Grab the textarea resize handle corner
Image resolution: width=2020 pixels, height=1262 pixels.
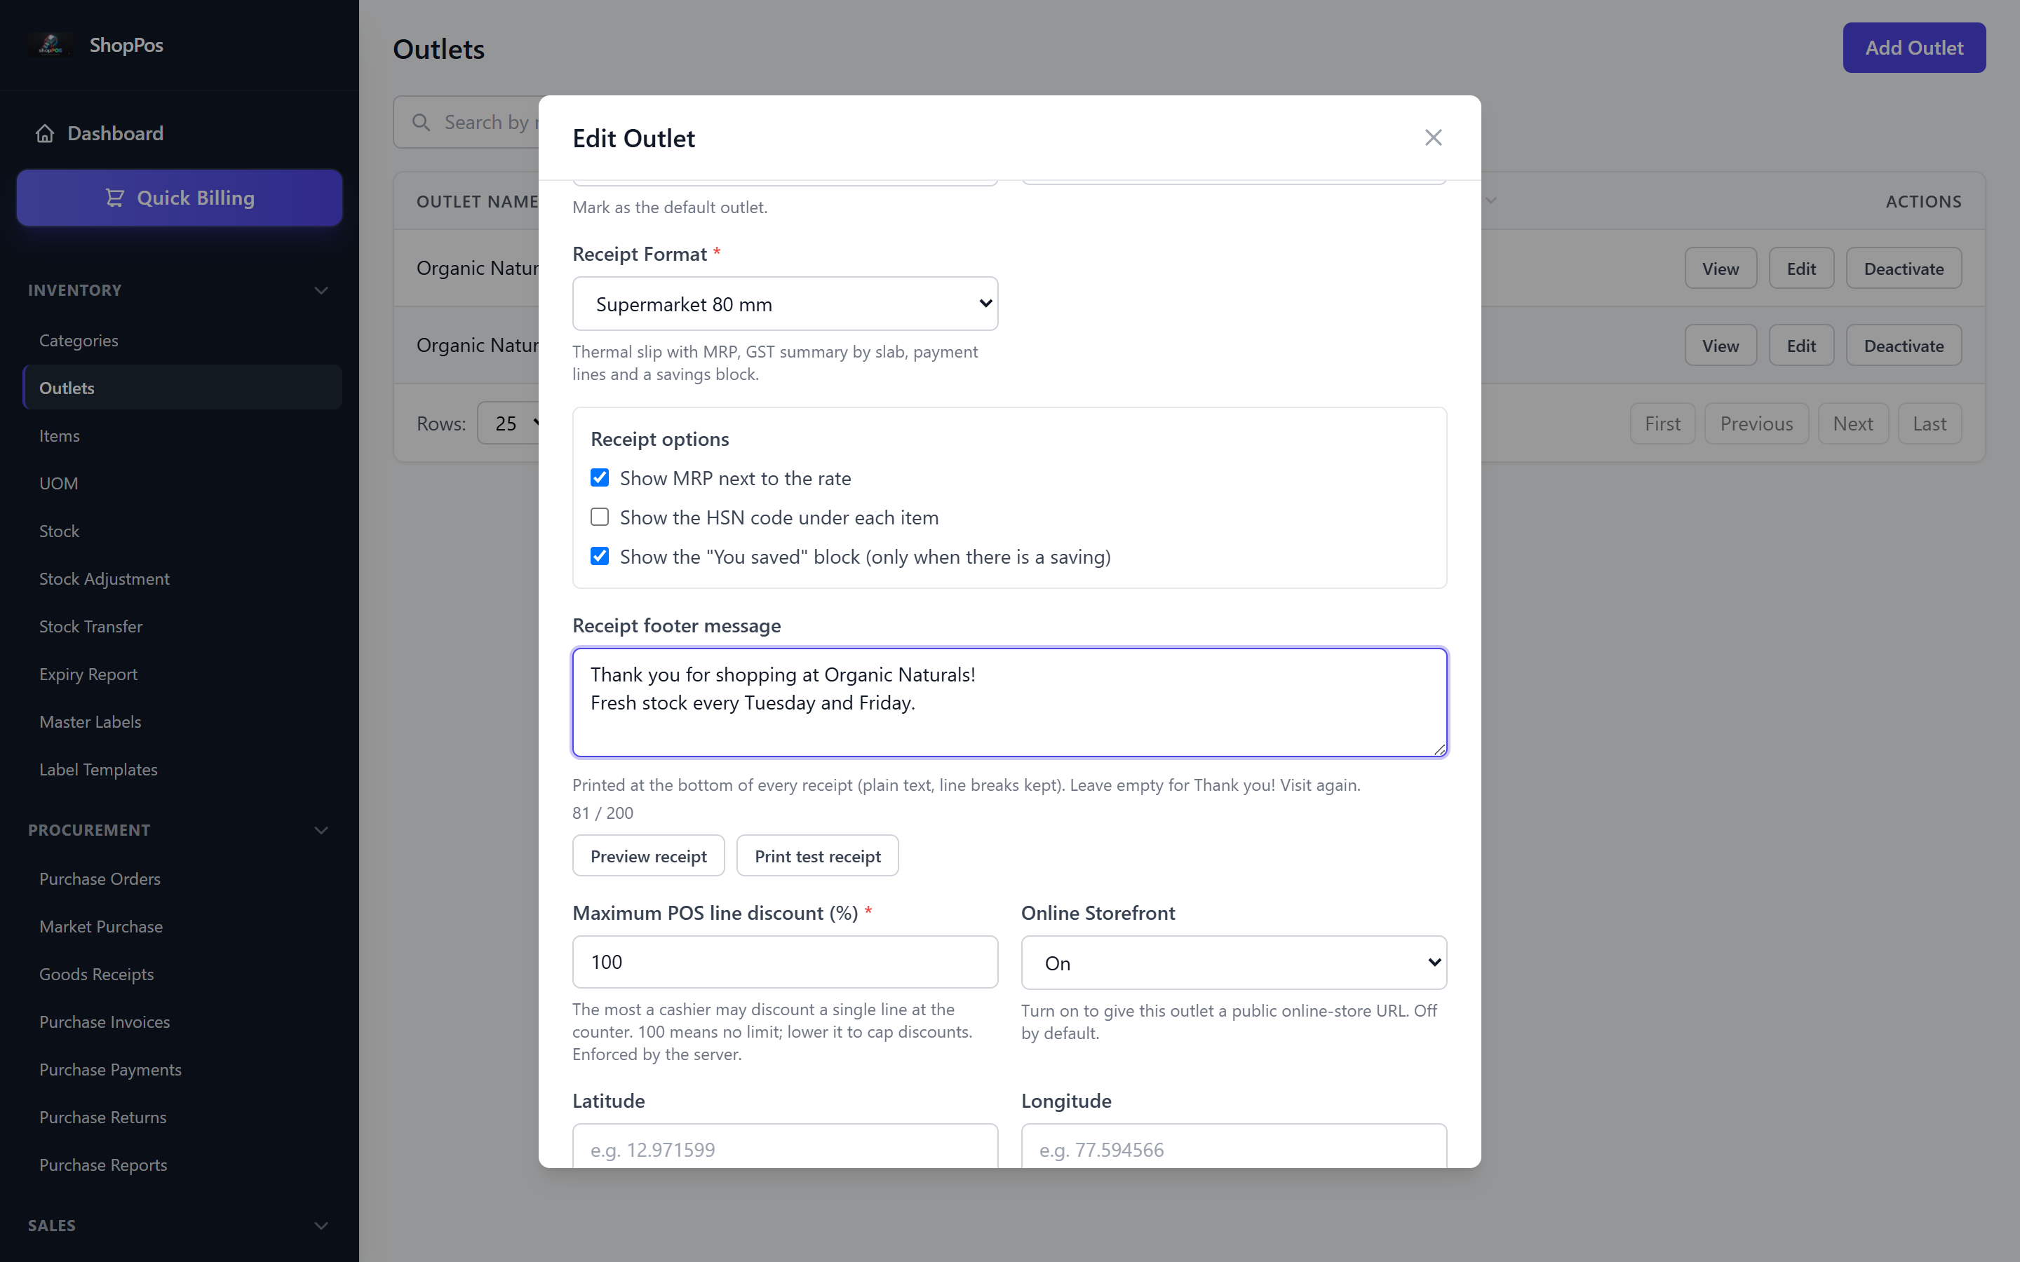[1439, 749]
